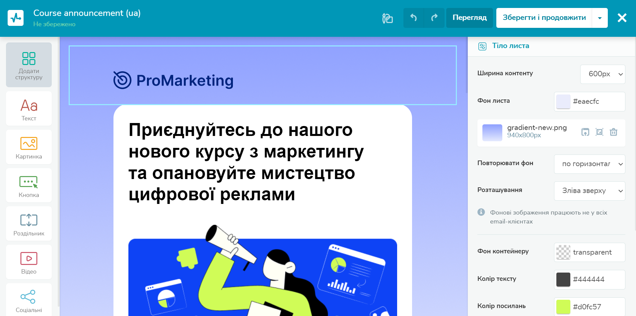
Task: Select the Кнопка button block
Action: coord(29,185)
